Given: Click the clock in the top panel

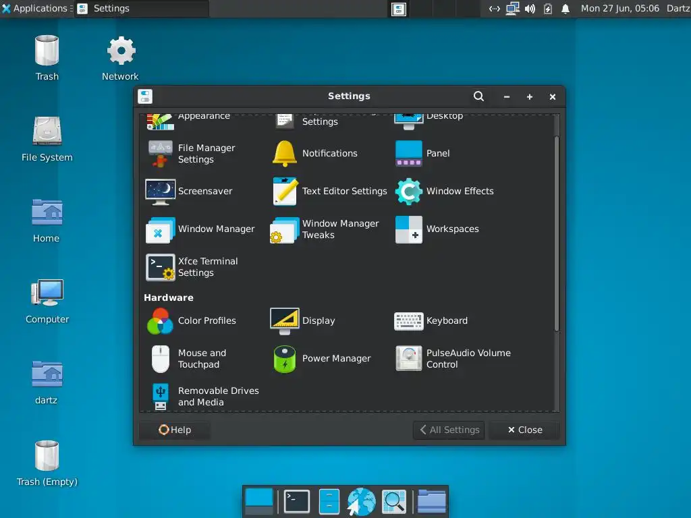Looking at the screenshot, I should pos(619,8).
